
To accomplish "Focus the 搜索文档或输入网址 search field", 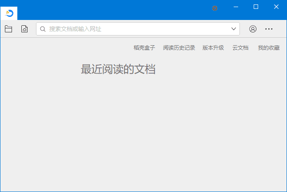I will (133, 29).
